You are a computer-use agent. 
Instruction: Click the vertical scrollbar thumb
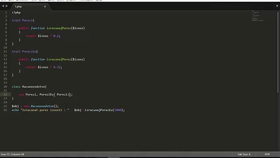tap(278, 52)
